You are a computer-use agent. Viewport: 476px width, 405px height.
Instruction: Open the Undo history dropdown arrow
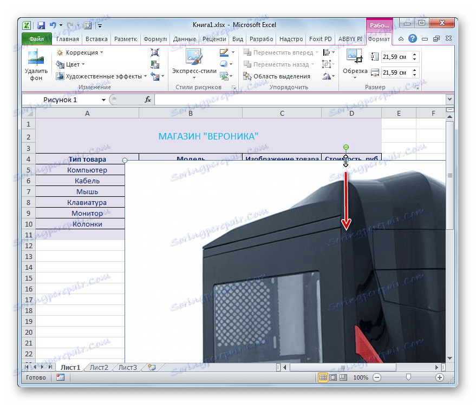61,25
